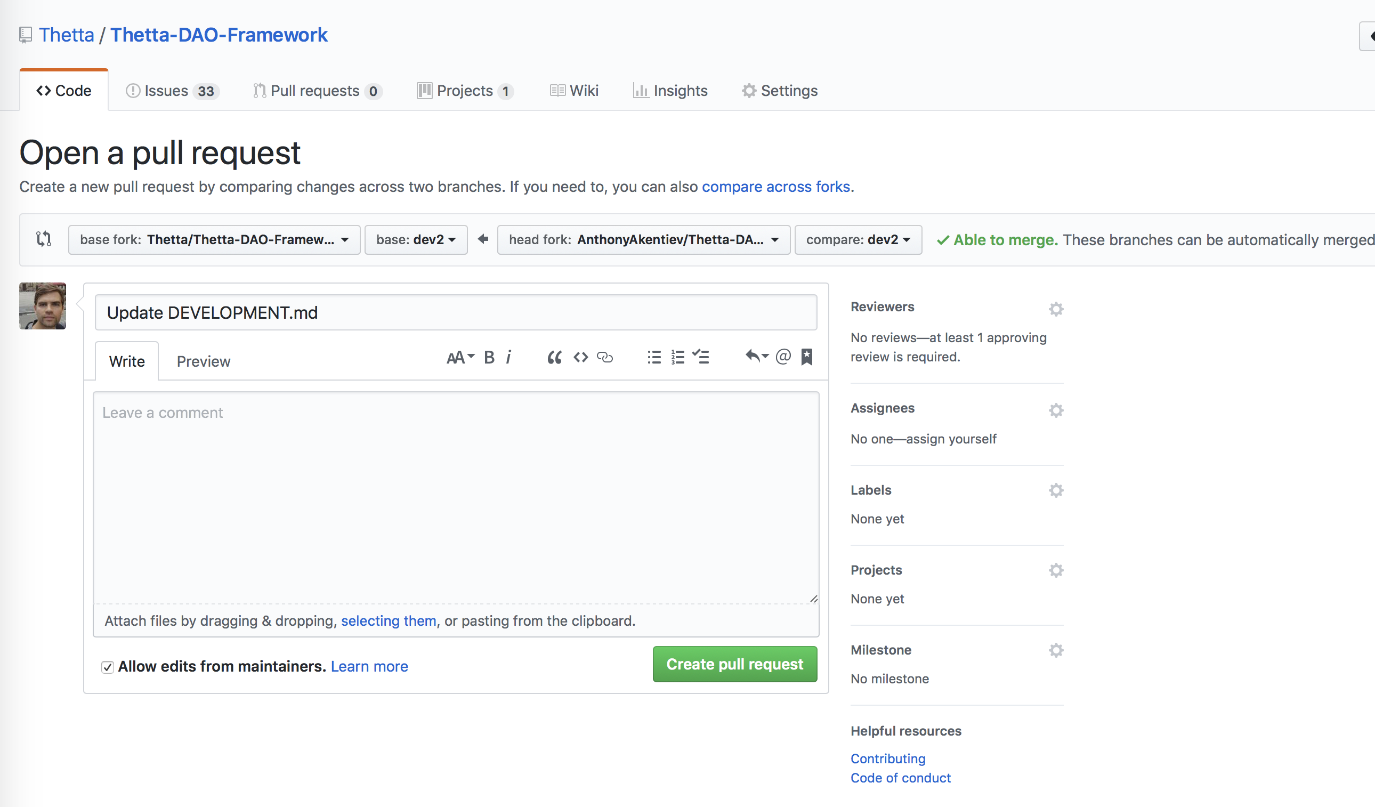1375x807 pixels.
Task: Open the Issues tab
Action: coord(173,91)
